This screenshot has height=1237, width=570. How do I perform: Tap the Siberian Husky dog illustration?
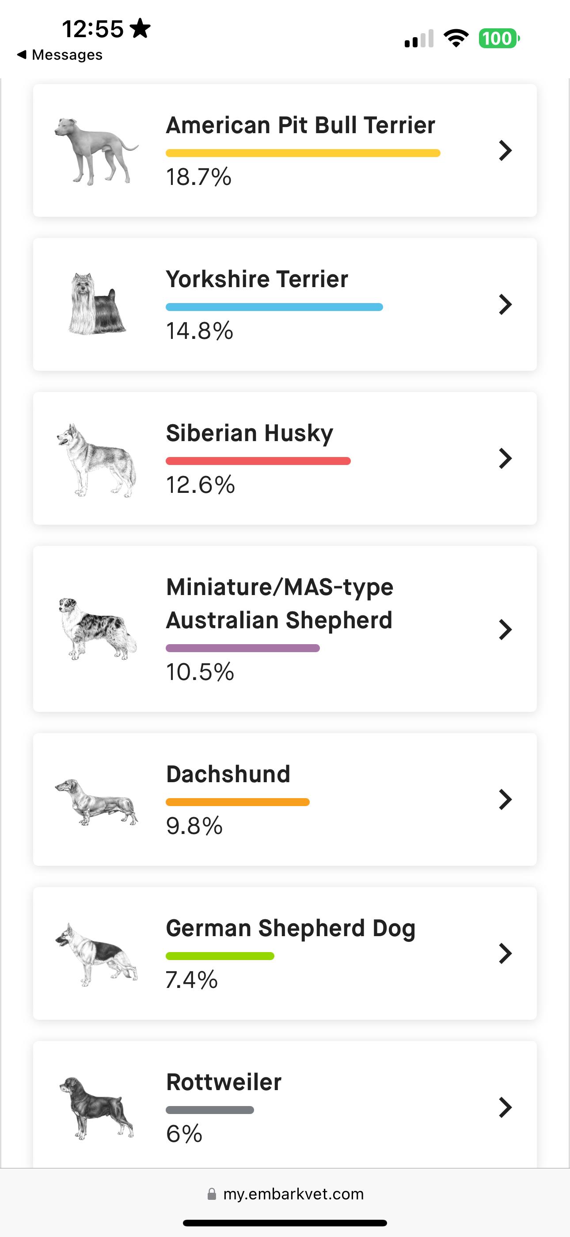point(96,459)
